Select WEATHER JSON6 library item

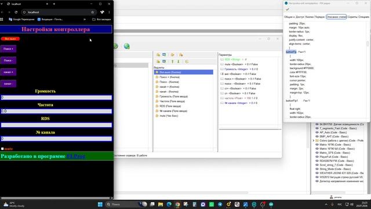[x=340, y=173]
